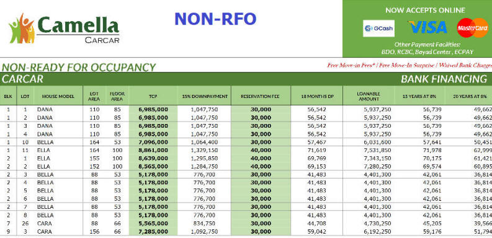Viewport: 492px width, 238px height.
Task: Select the GCash payment logo
Action: point(378,29)
